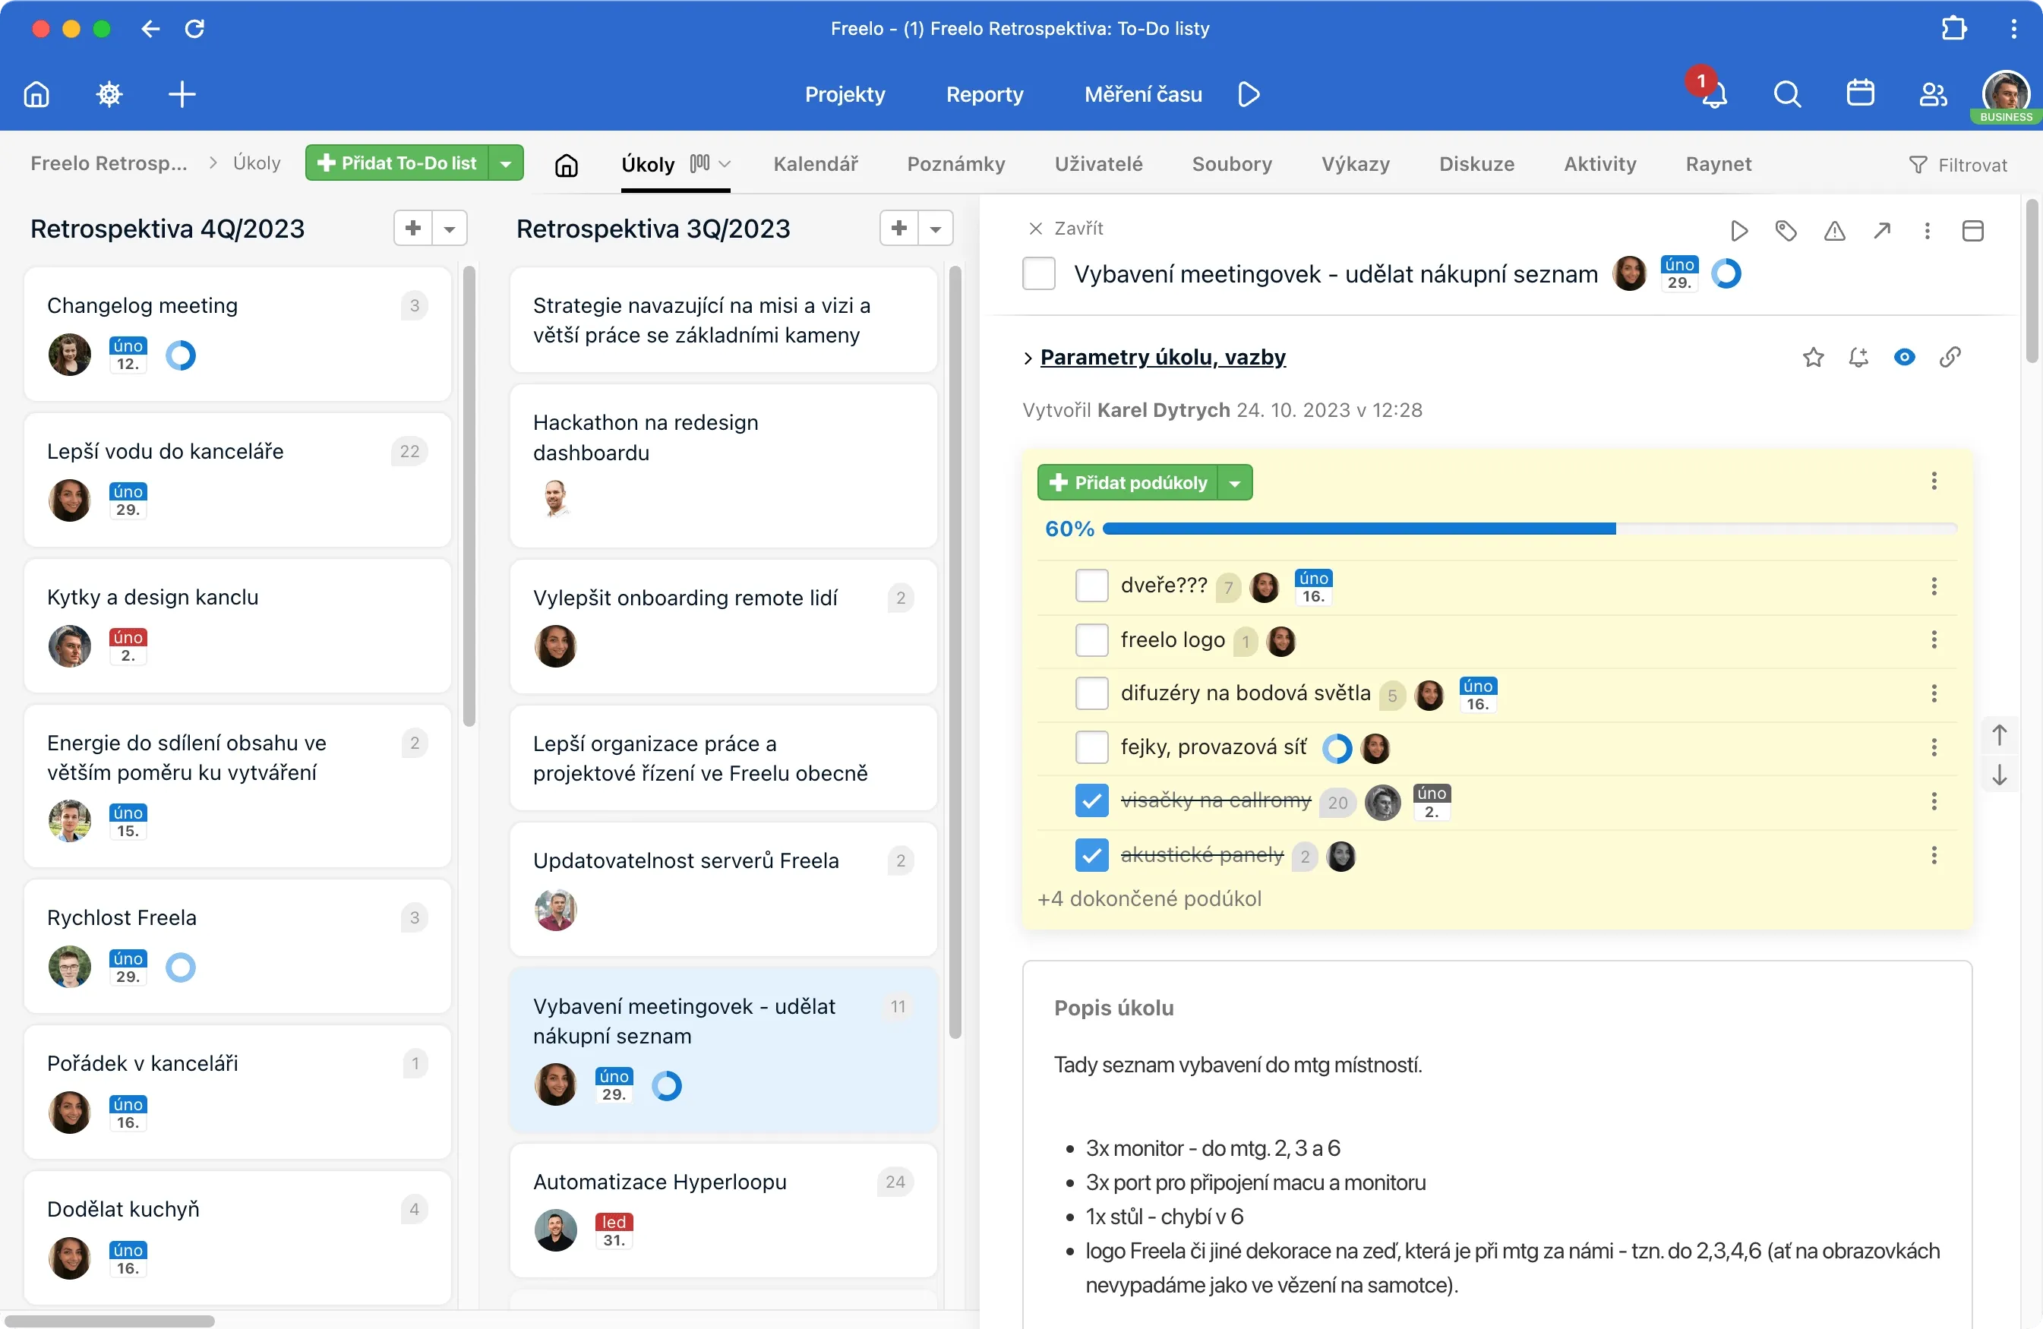The width and height of the screenshot is (2043, 1329).
Task: Click the 'Přidat podúkoly' button
Action: coord(1128,482)
